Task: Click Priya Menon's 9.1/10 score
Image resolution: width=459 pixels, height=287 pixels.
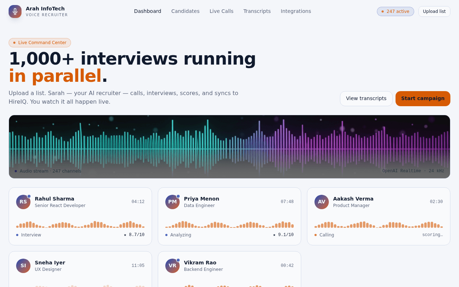Action: click(283, 235)
